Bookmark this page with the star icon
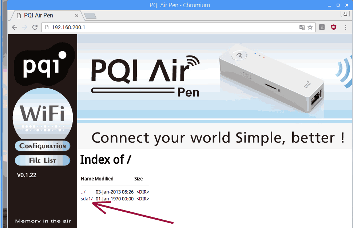Viewport: 353px width, 228px height. tap(310, 27)
